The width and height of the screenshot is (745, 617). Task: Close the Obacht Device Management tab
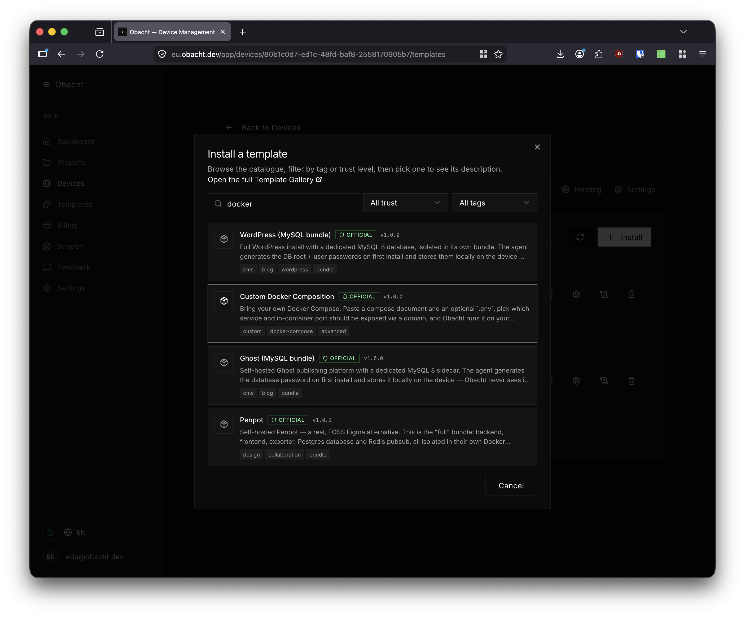pyautogui.click(x=223, y=32)
